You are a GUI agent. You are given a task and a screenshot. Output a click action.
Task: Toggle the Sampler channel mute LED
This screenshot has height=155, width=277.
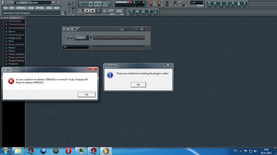pos(65,38)
